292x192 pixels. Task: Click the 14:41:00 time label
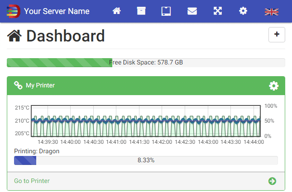[x=116, y=142]
